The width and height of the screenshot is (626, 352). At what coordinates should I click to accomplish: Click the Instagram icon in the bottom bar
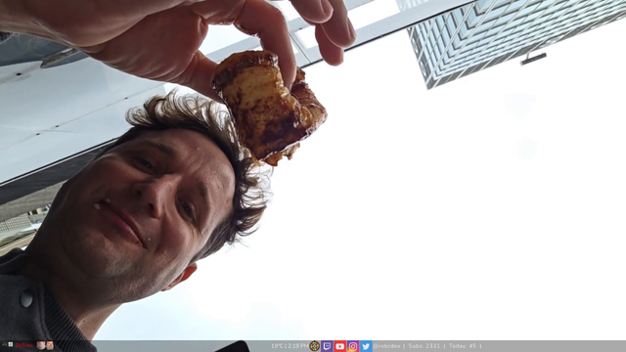353,346
